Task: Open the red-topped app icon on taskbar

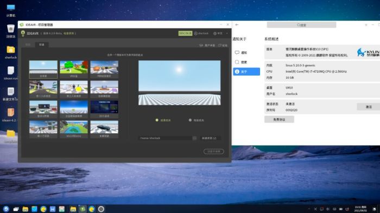Action: 62,209
